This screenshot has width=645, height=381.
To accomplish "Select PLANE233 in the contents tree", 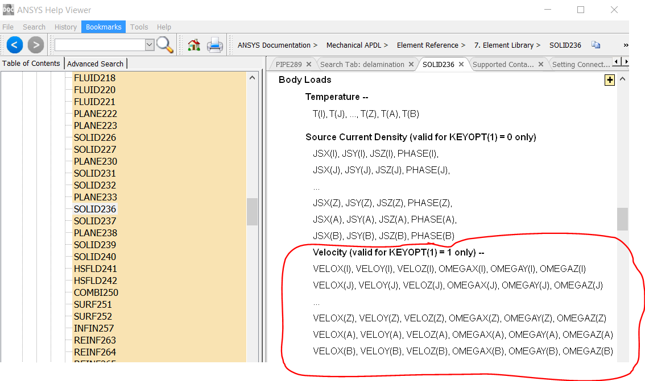I will 96,197.
